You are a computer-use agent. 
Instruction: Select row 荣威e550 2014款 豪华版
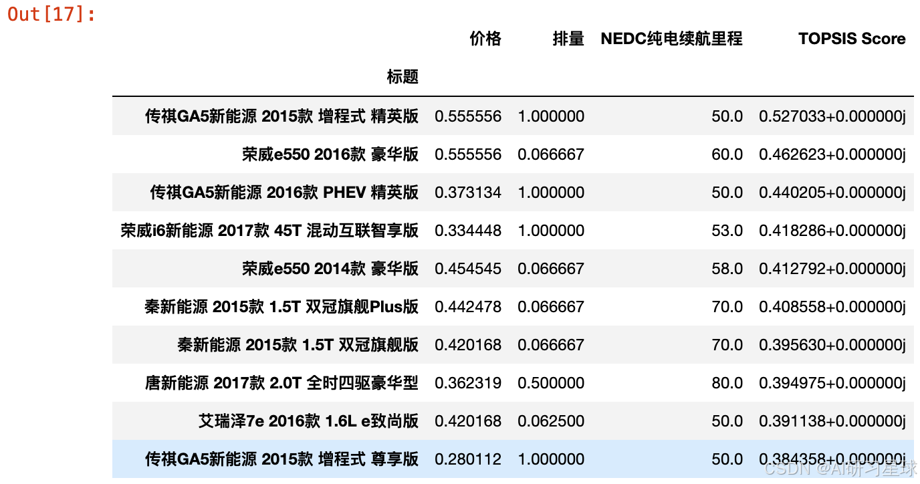point(513,269)
